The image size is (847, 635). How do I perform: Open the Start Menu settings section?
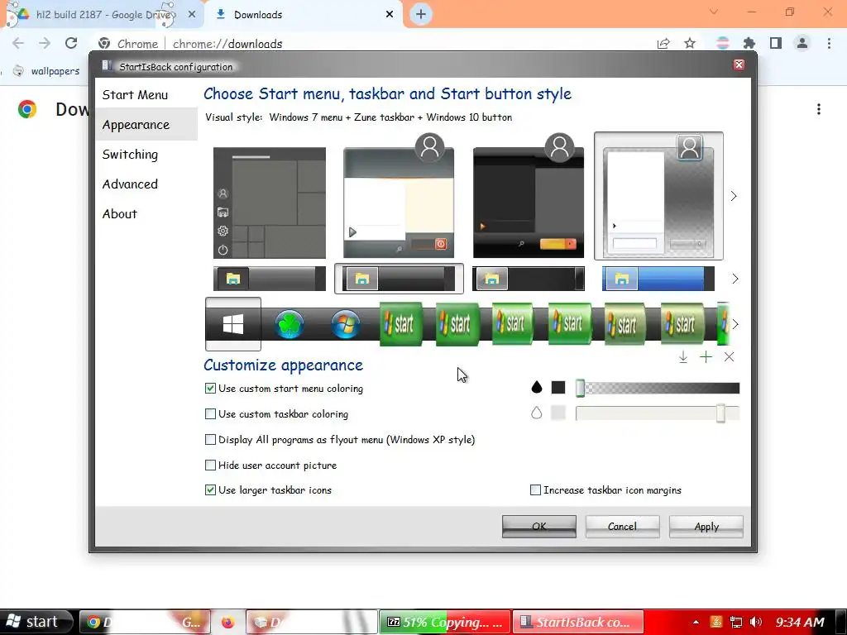pos(135,95)
